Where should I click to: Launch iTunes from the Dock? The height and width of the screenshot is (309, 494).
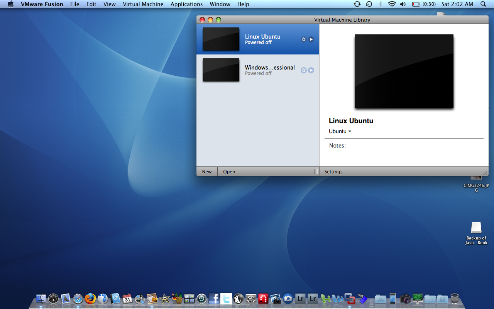(140, 299)
